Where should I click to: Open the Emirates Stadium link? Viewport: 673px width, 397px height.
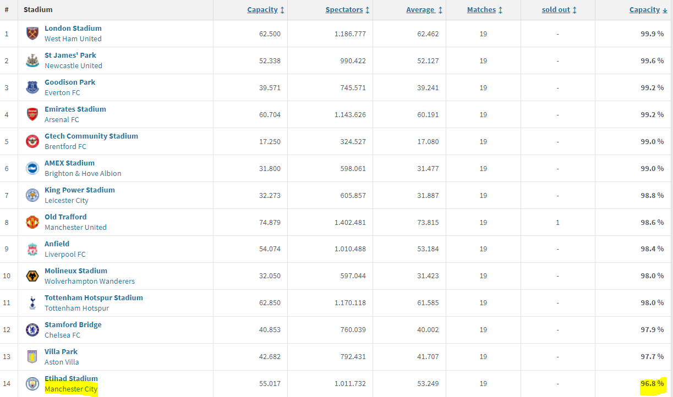(75, 109)
